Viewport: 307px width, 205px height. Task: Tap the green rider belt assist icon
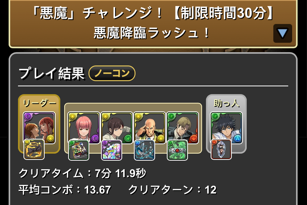pyautogui.click(x=178, y=150)
